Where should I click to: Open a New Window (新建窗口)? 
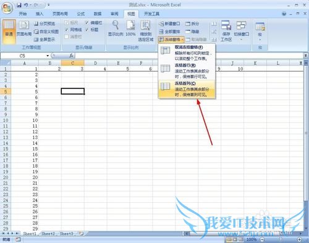coord(169,23)
